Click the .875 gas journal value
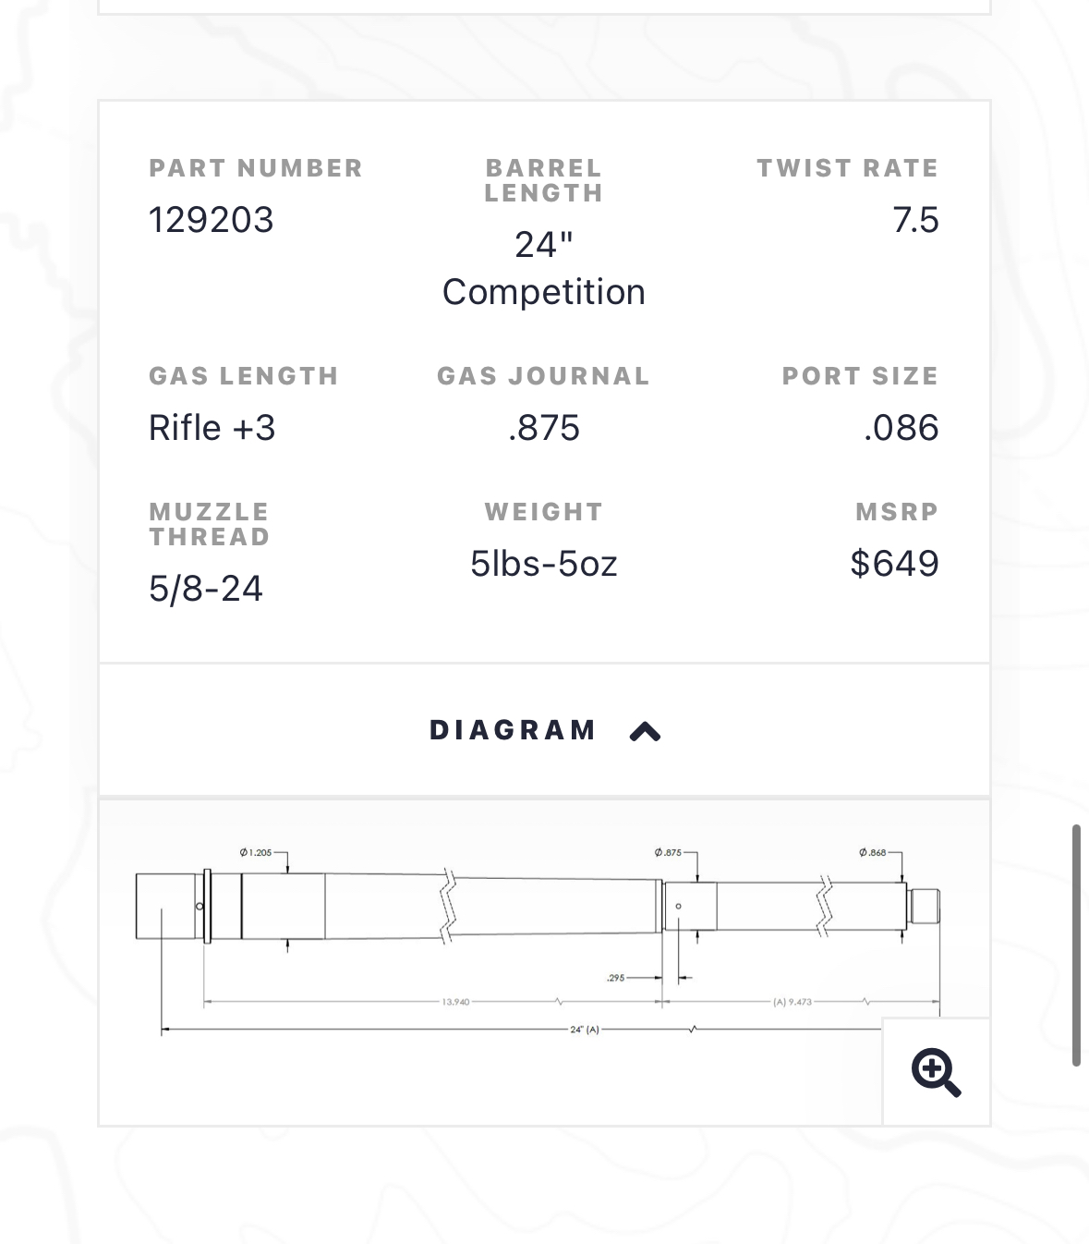The image size is (1089, 1244). 544,428
